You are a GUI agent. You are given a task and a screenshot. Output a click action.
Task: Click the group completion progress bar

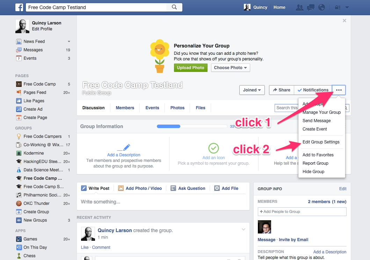[x=191, y=126]
